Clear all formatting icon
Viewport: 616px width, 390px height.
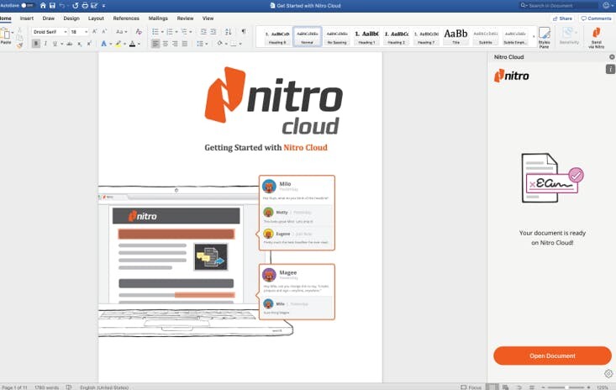139,31
